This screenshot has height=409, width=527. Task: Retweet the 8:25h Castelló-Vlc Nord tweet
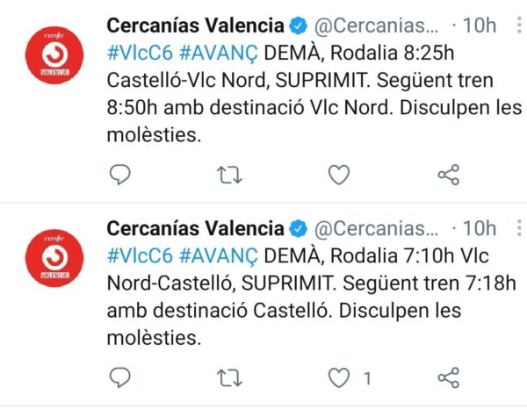229,175
